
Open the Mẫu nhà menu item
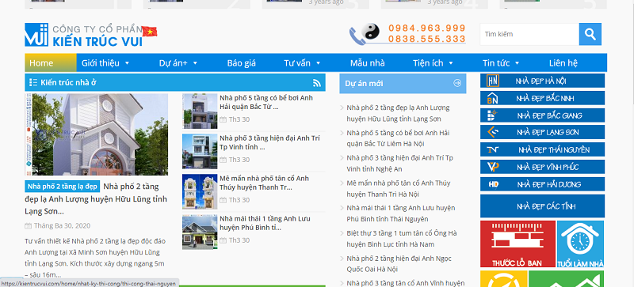click(367, 63)
